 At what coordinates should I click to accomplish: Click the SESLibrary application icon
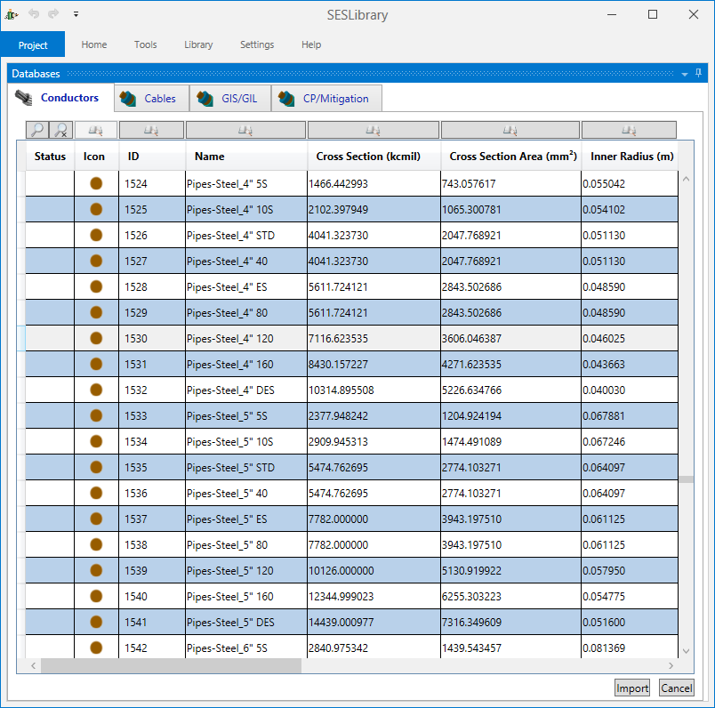12,14
